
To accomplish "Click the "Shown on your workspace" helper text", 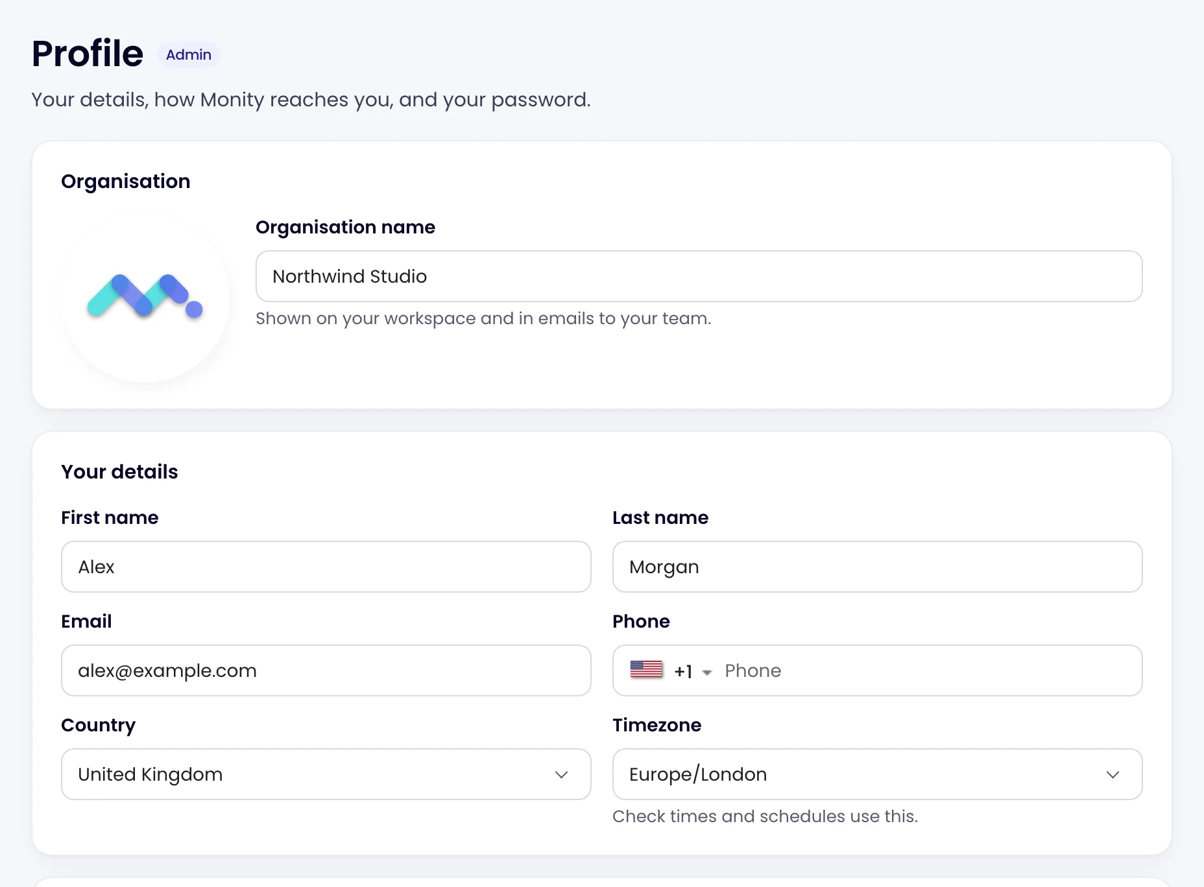I will (x=483, y=318).
